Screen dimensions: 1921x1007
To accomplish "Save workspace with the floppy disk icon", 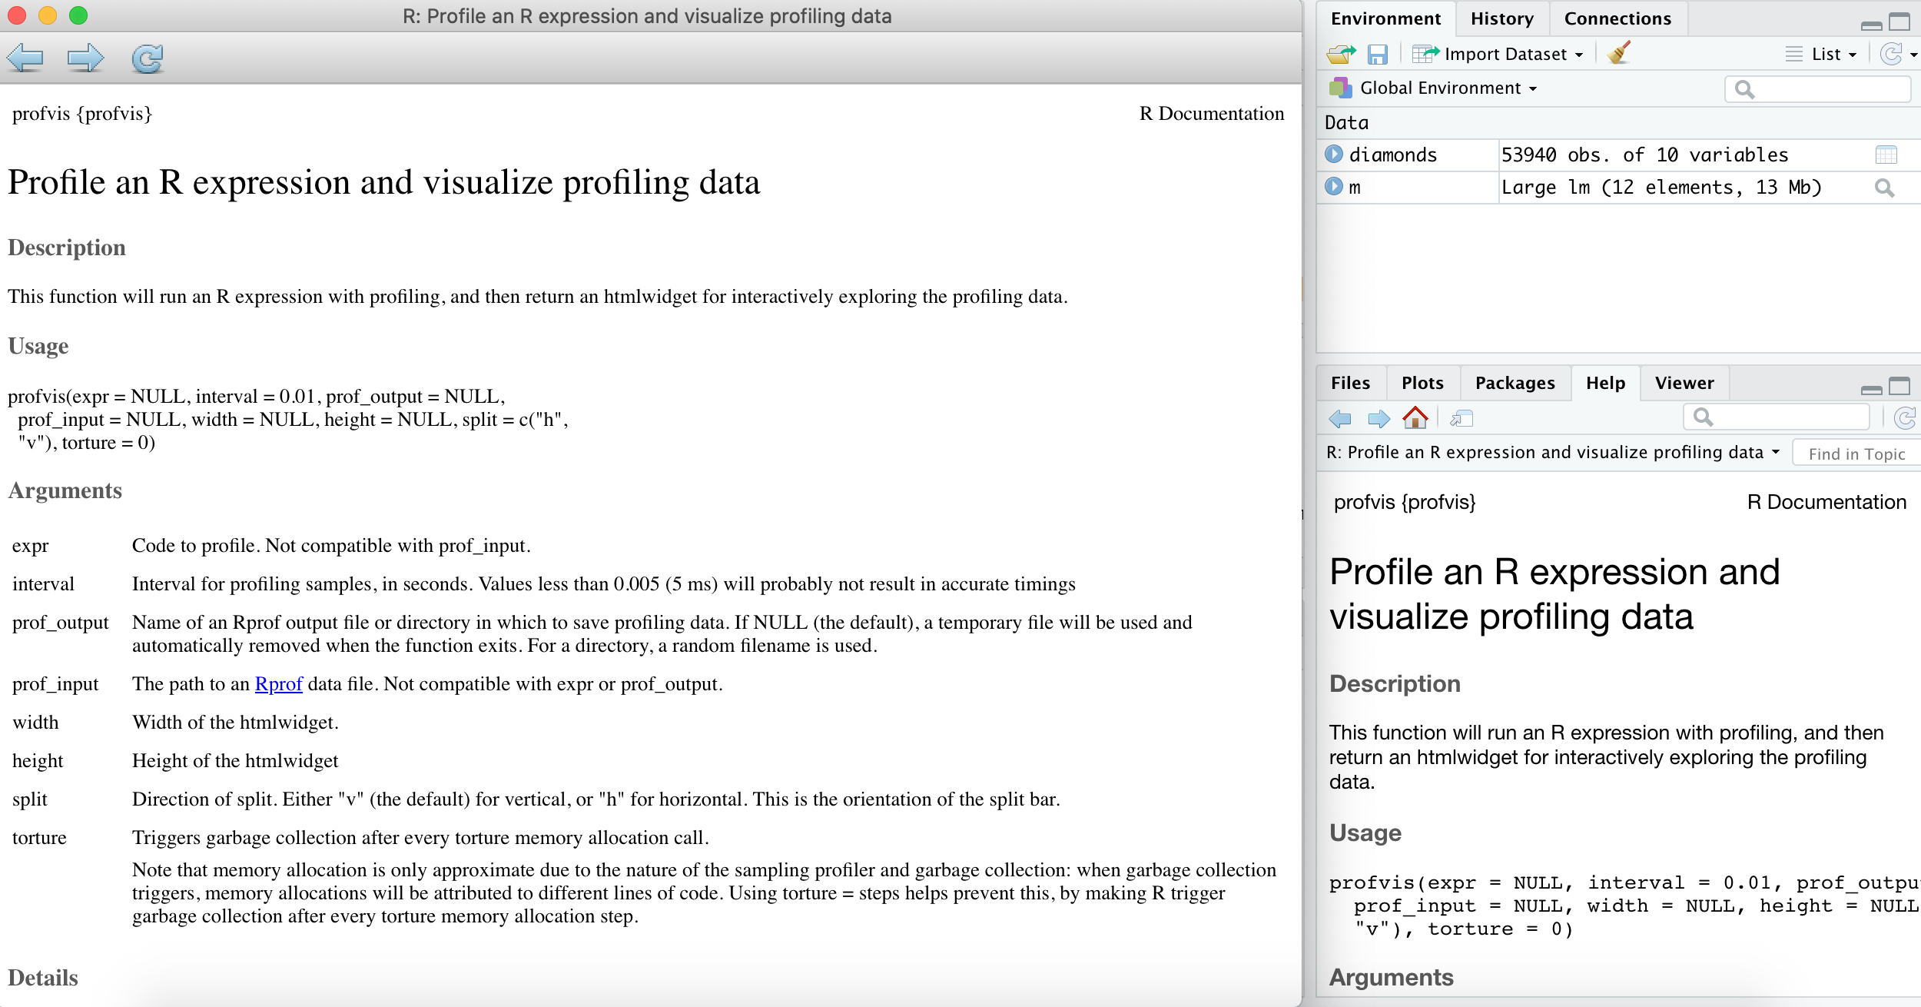I will click(x=1378, y=54).
